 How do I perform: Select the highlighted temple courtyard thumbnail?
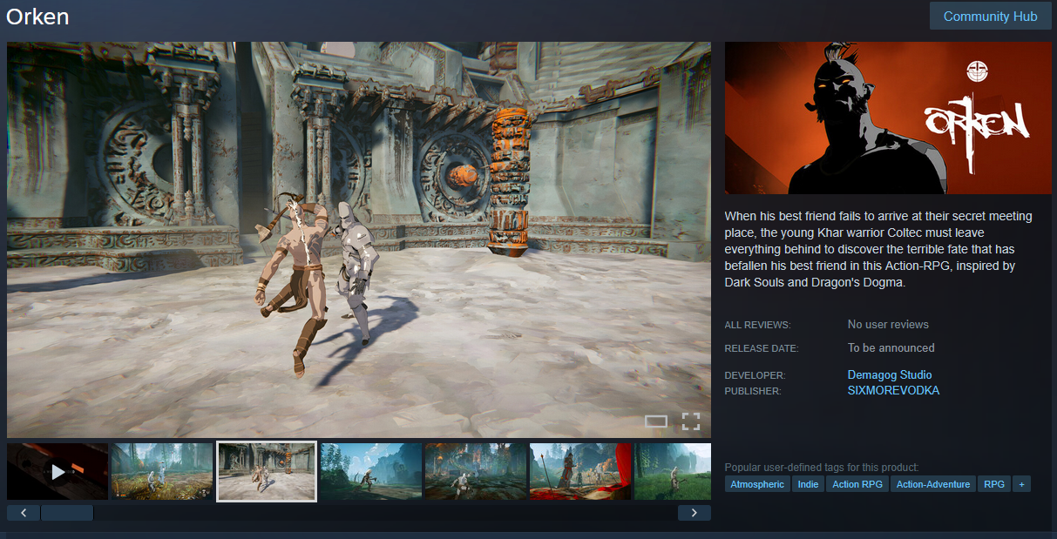click(x=267, y=471)
